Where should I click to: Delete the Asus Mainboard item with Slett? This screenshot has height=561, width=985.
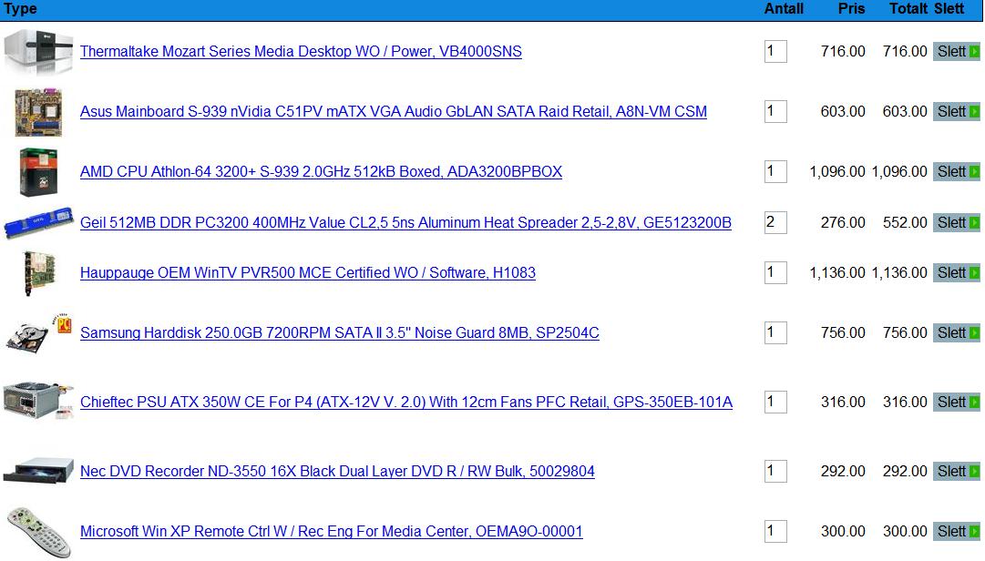[956, 112]
